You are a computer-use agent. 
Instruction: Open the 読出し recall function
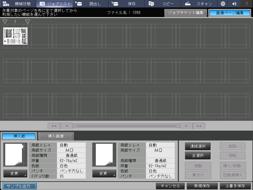click(x=91, y=3)
